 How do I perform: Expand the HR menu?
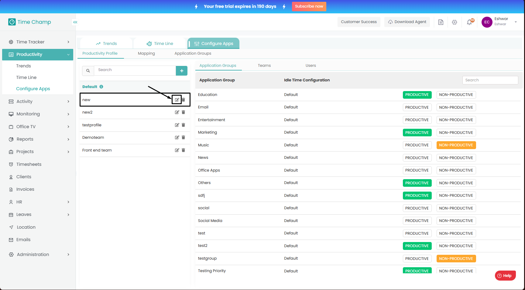(38, 202)
